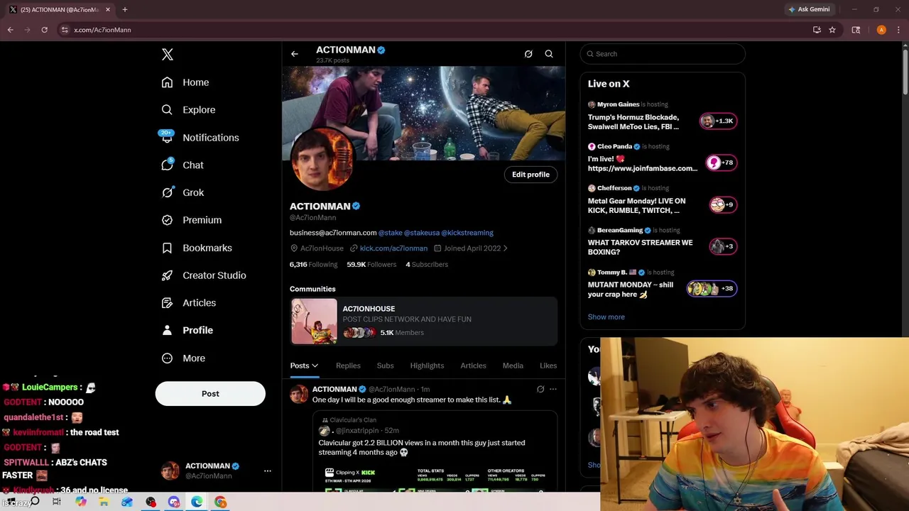Open @stakeusa mention link
Screen dimensions: 909x511
[422, 233]
